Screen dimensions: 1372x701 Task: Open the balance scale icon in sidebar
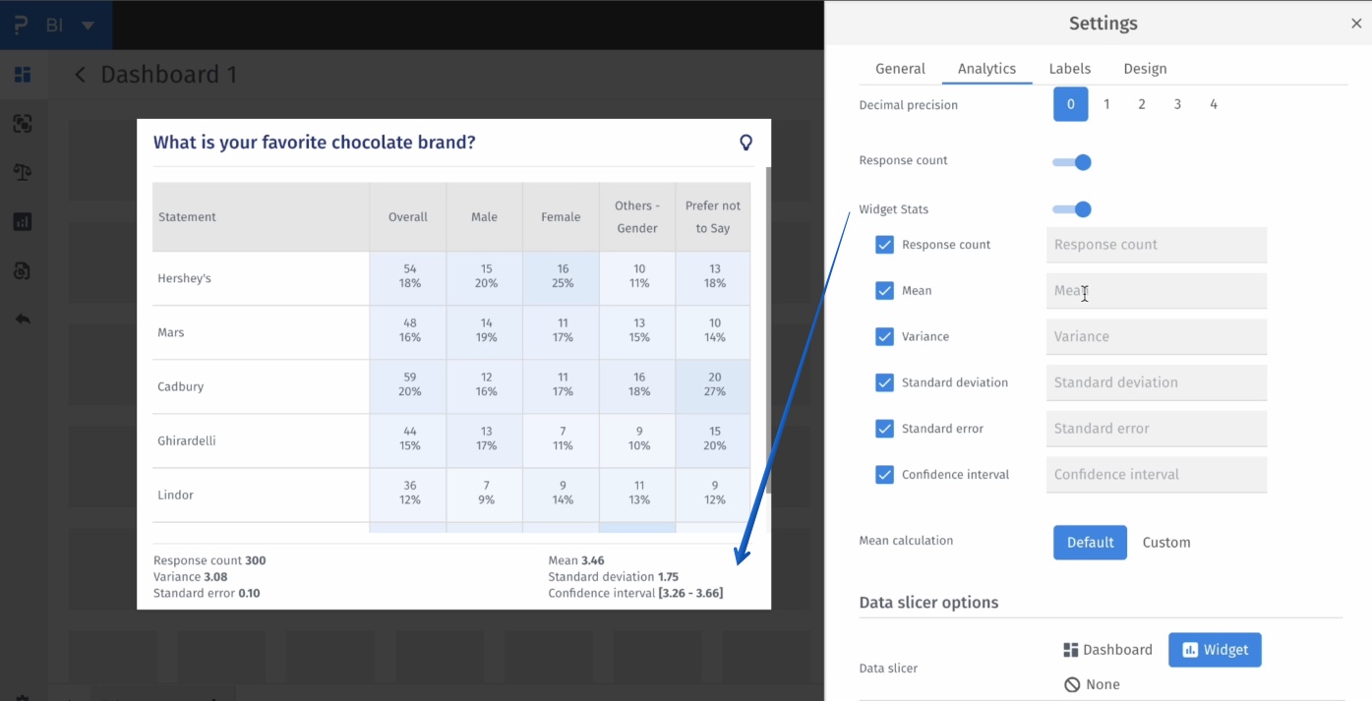[23, 173]
